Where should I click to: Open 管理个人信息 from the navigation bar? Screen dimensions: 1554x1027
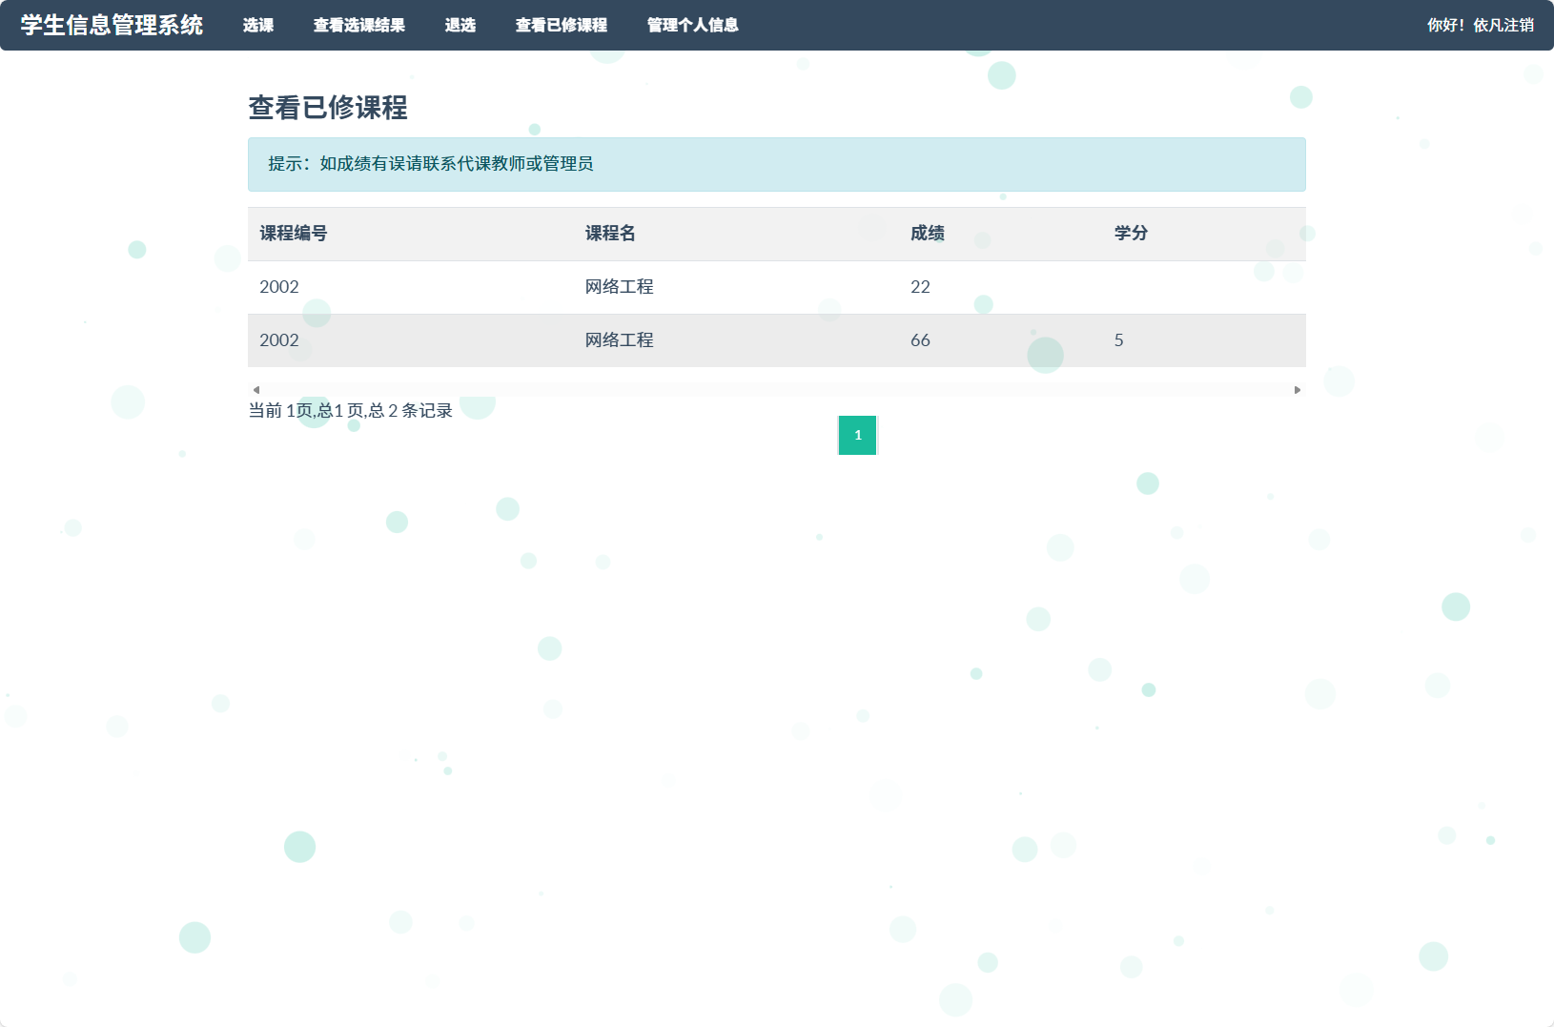(692, 26)
